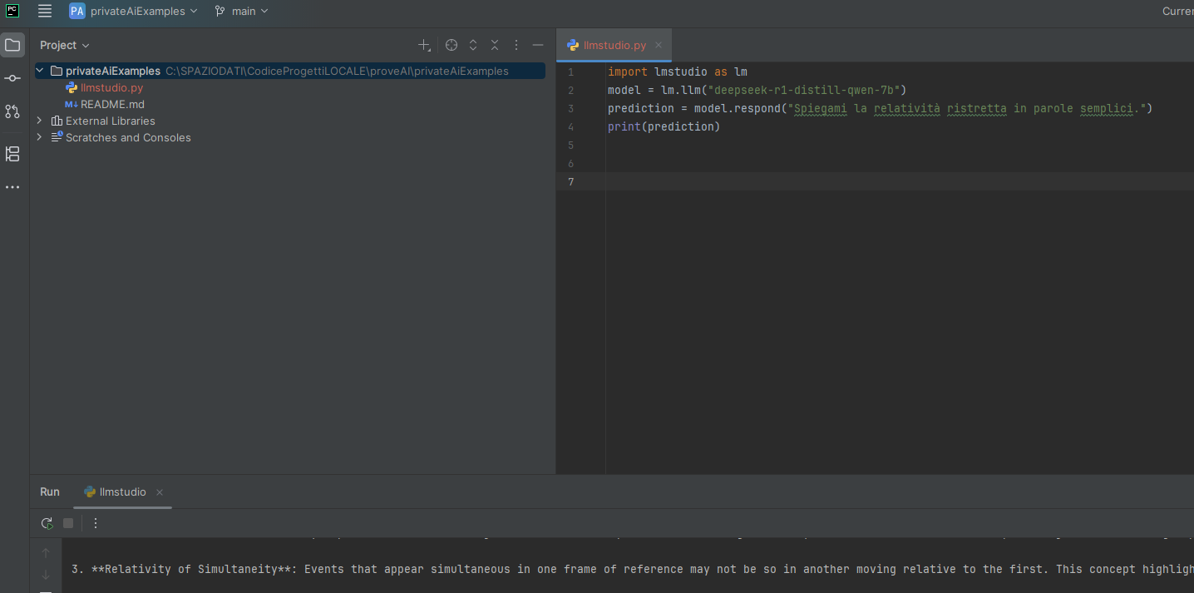Click the Rerun llmstudio icon

point(47,523)
